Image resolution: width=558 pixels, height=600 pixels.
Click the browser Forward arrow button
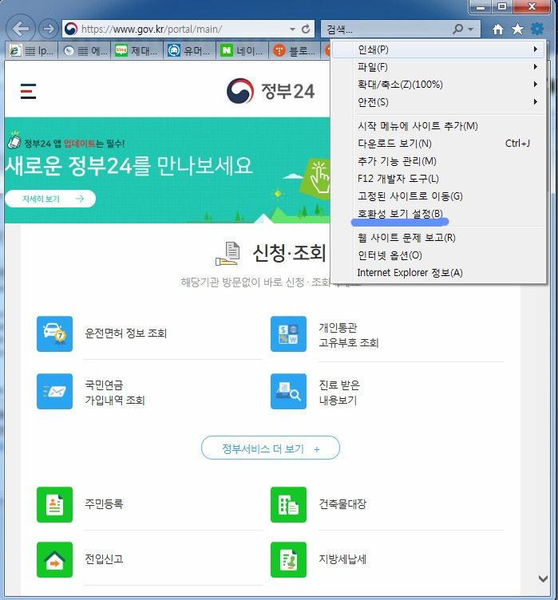tap(48, 29)
